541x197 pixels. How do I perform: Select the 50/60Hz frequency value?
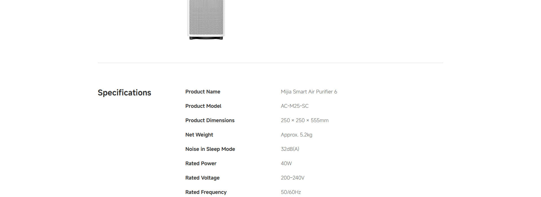click(291, 192)
